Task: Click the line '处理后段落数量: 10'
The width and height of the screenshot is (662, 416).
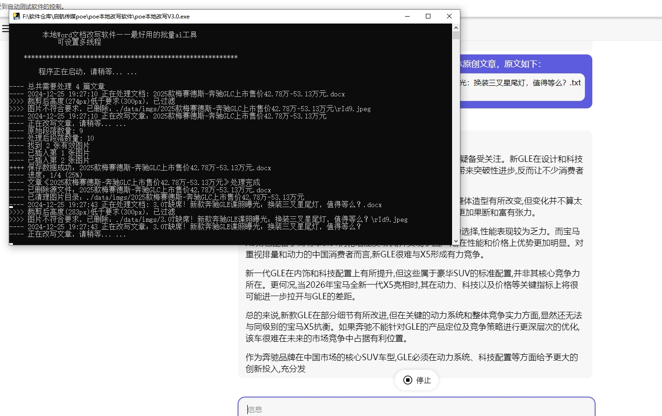Action: (x=60, y=138)
